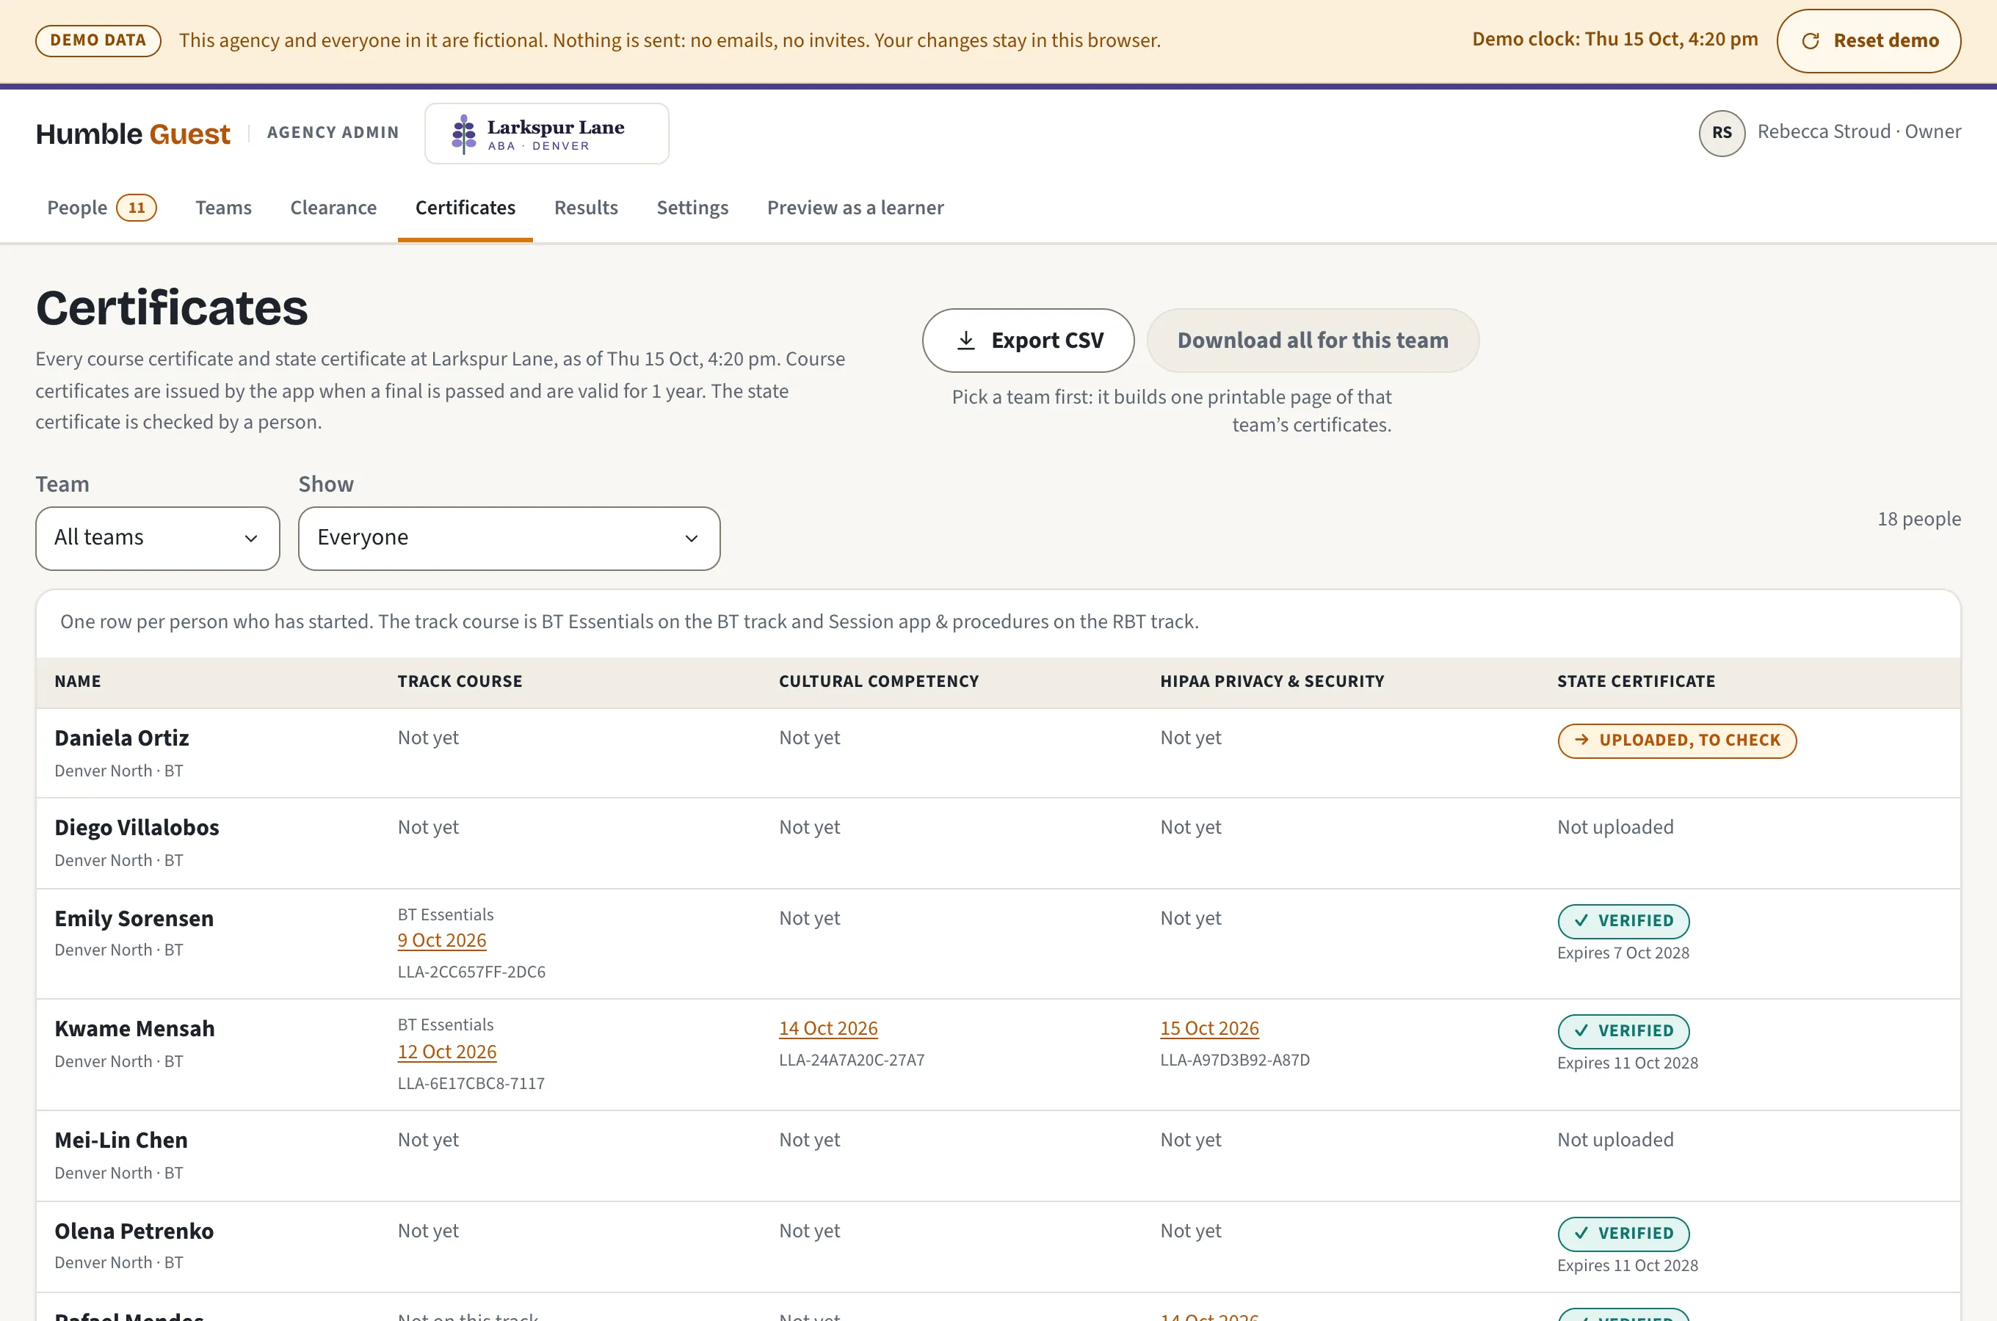Screen dimensions: 1997x1321
Task: Click the Reset demo button
Action: [1868, 40]
